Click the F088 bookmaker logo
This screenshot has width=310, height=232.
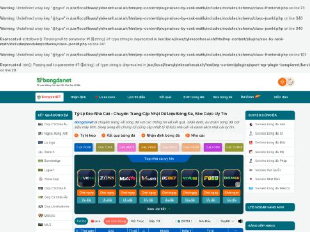click(x=210, y=178)
